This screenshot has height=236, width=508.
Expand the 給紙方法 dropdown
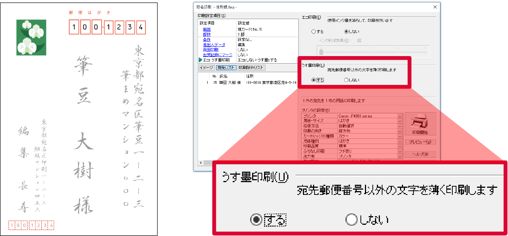pos(399,125)
